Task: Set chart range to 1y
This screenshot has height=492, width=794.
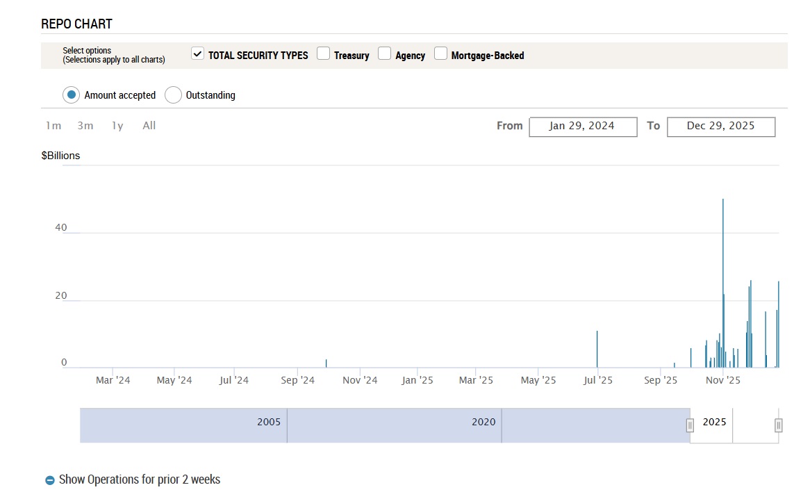Action: click(117, 126)
